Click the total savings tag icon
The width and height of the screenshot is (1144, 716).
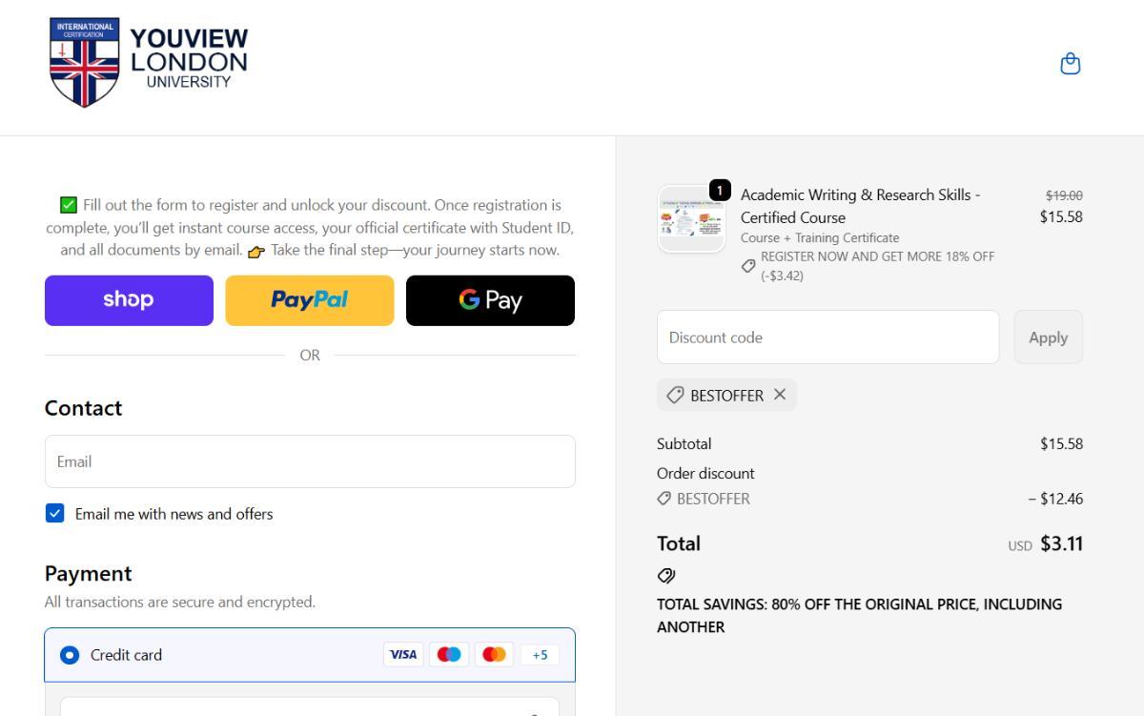coord(666,576)
